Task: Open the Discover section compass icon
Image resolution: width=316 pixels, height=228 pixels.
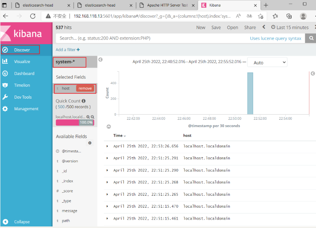Action: (5, 50)
